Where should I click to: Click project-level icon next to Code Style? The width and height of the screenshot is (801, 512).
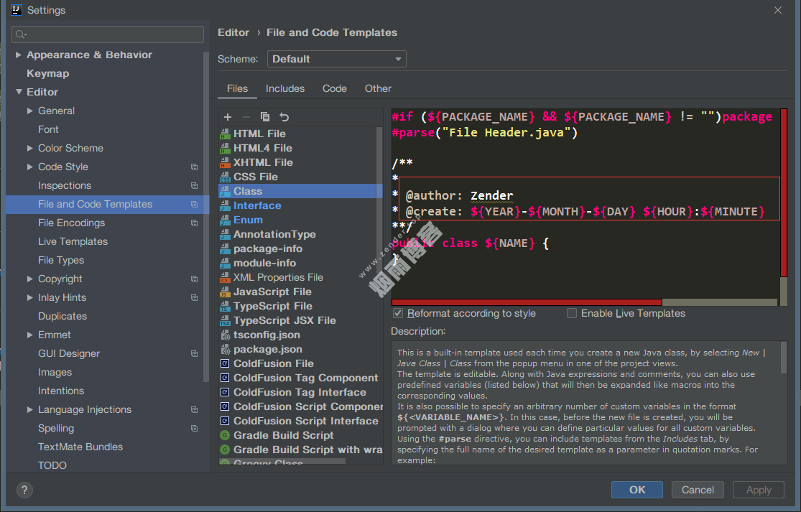(x=194, y=167)
